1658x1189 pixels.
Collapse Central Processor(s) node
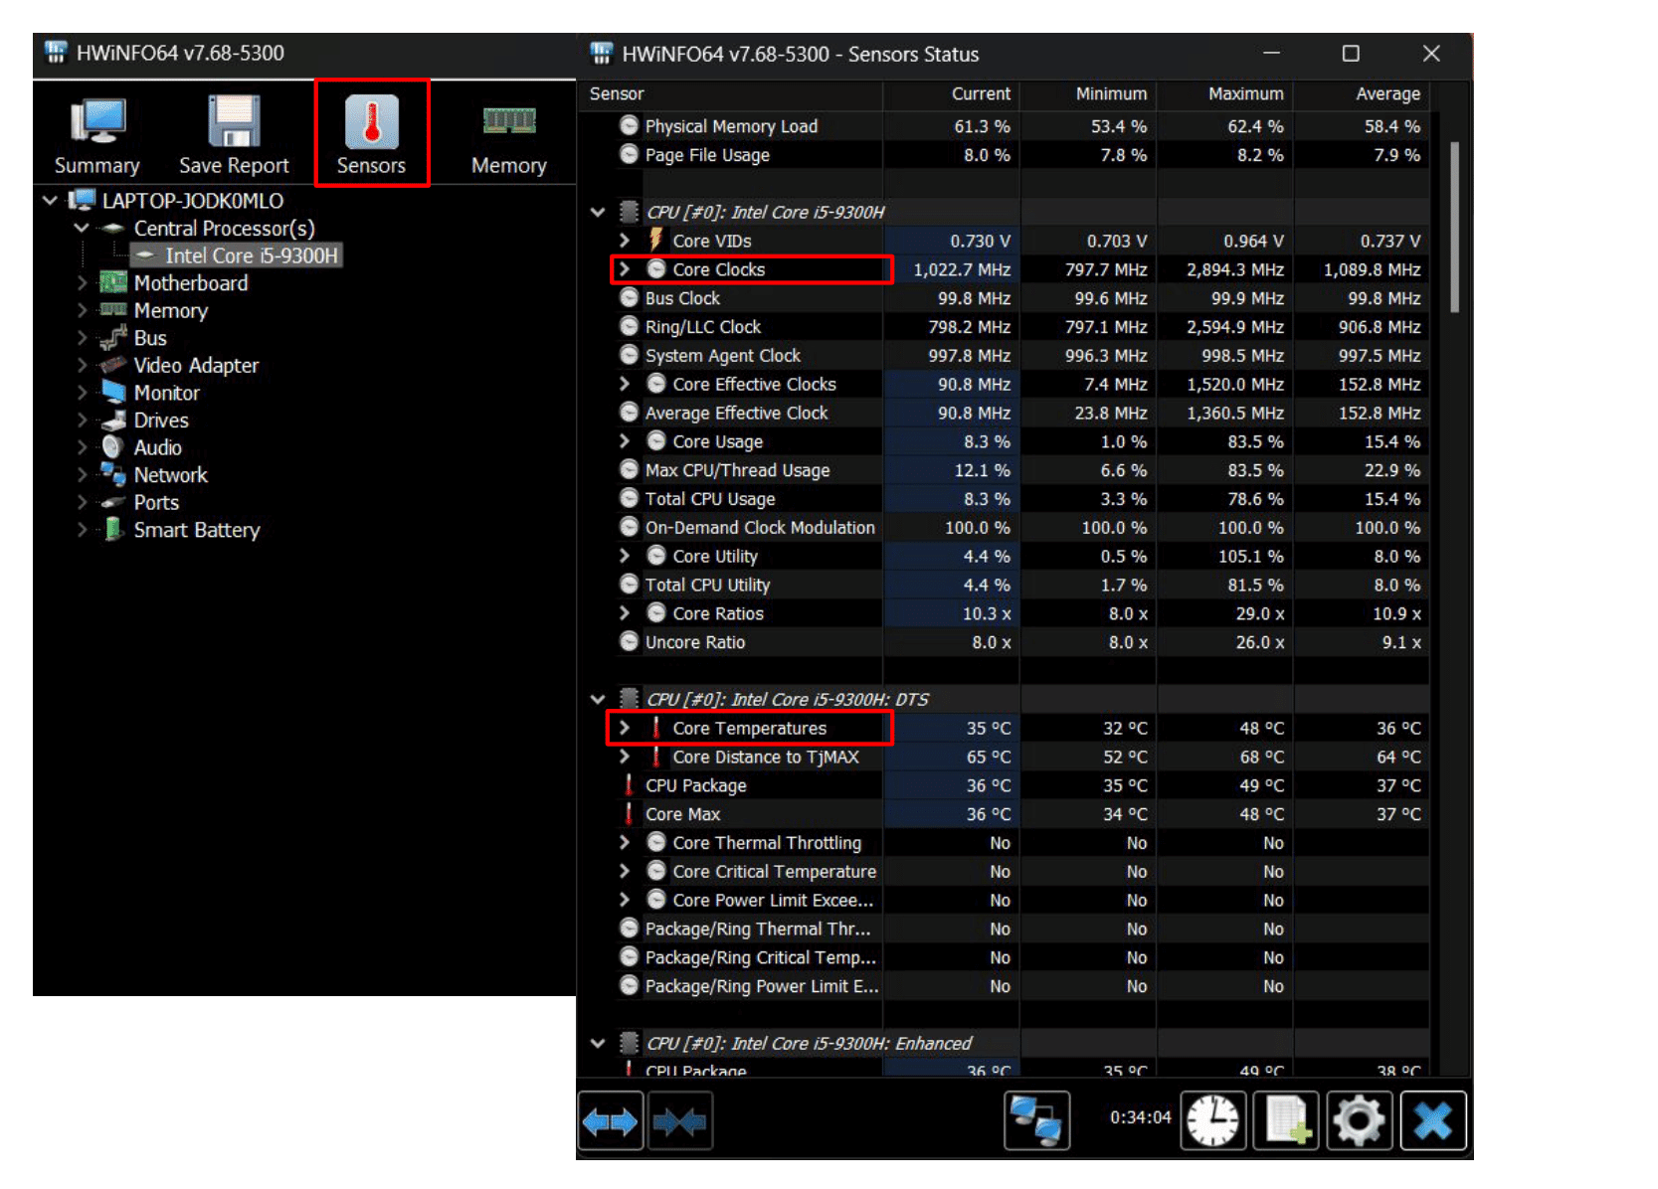(82, 229)
